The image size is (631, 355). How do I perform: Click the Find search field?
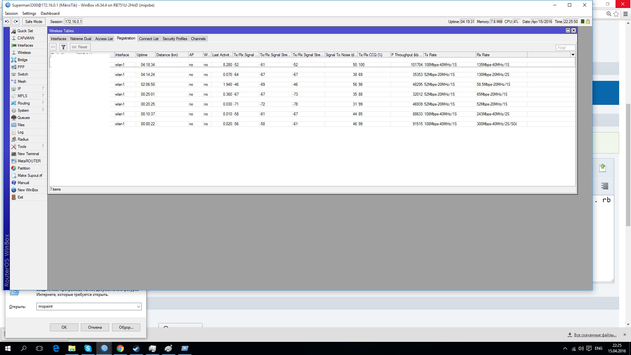tap(565, 48)
